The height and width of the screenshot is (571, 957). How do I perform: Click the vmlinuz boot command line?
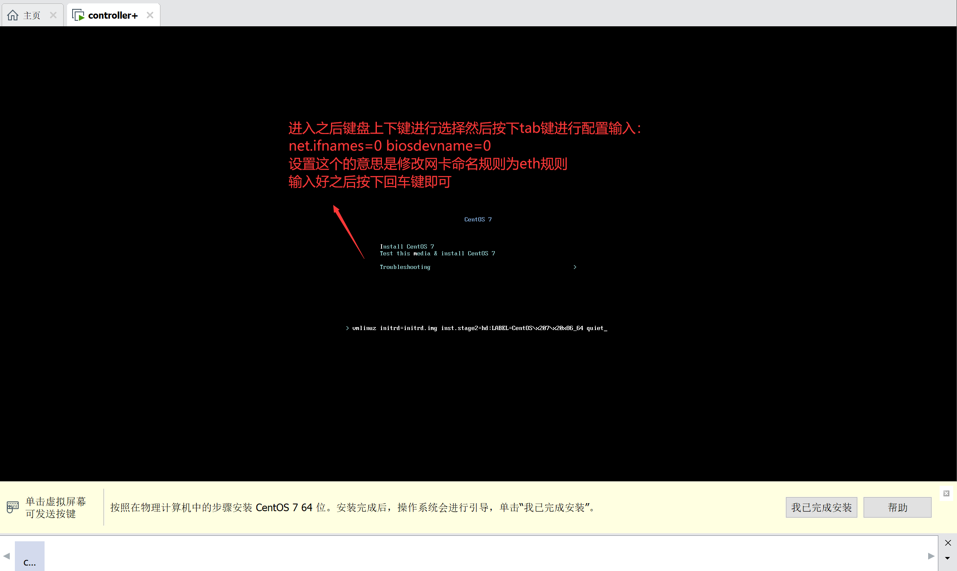coord(477,328)
